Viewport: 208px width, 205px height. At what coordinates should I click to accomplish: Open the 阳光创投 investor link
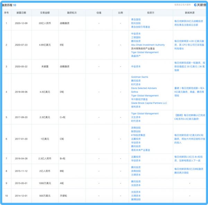point(136,23)
